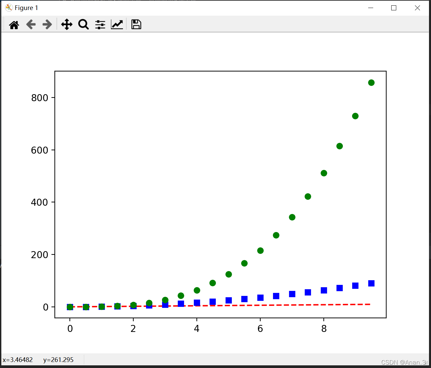Viewport: 431px width, 368px height.
Task: Save the figure with the floppy disk icon
Action: tap(136, 24)
